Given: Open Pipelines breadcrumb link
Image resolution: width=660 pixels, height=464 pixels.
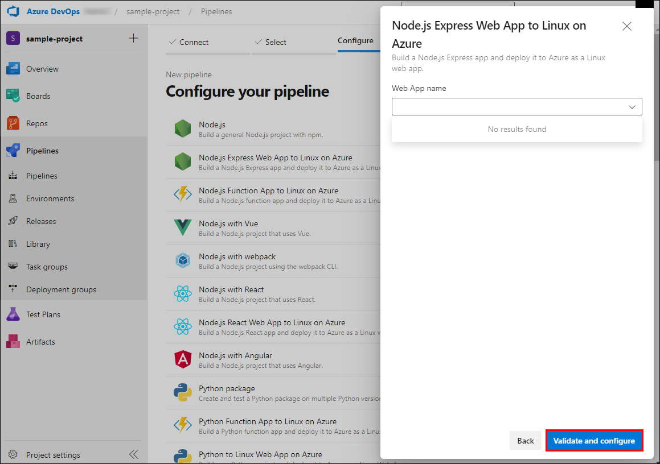Looking at the screenshot, I should (x=216, y=12).
